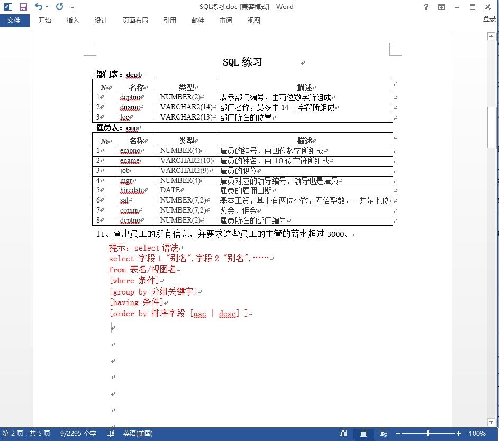The height and width of the screenshot is (441, 499).
Task: Click the red line '提示: select 语法'
Action: (143, 247)
